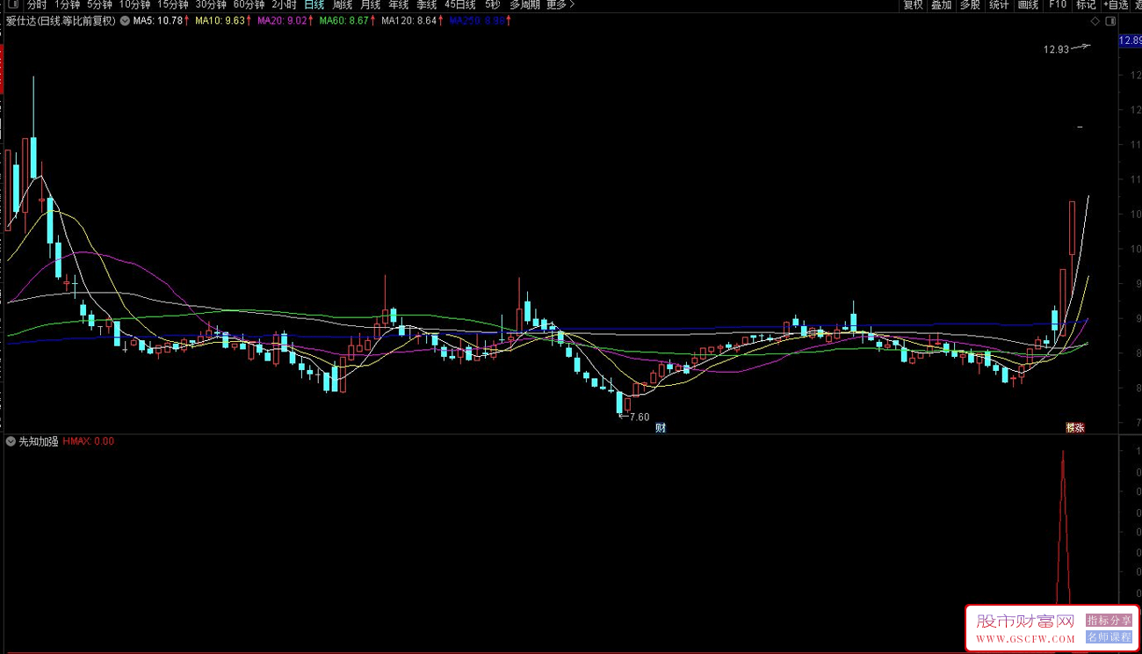Click the 12.93 high price annotation
The width and height of the screenshot is (1142, 654).
1056,49
